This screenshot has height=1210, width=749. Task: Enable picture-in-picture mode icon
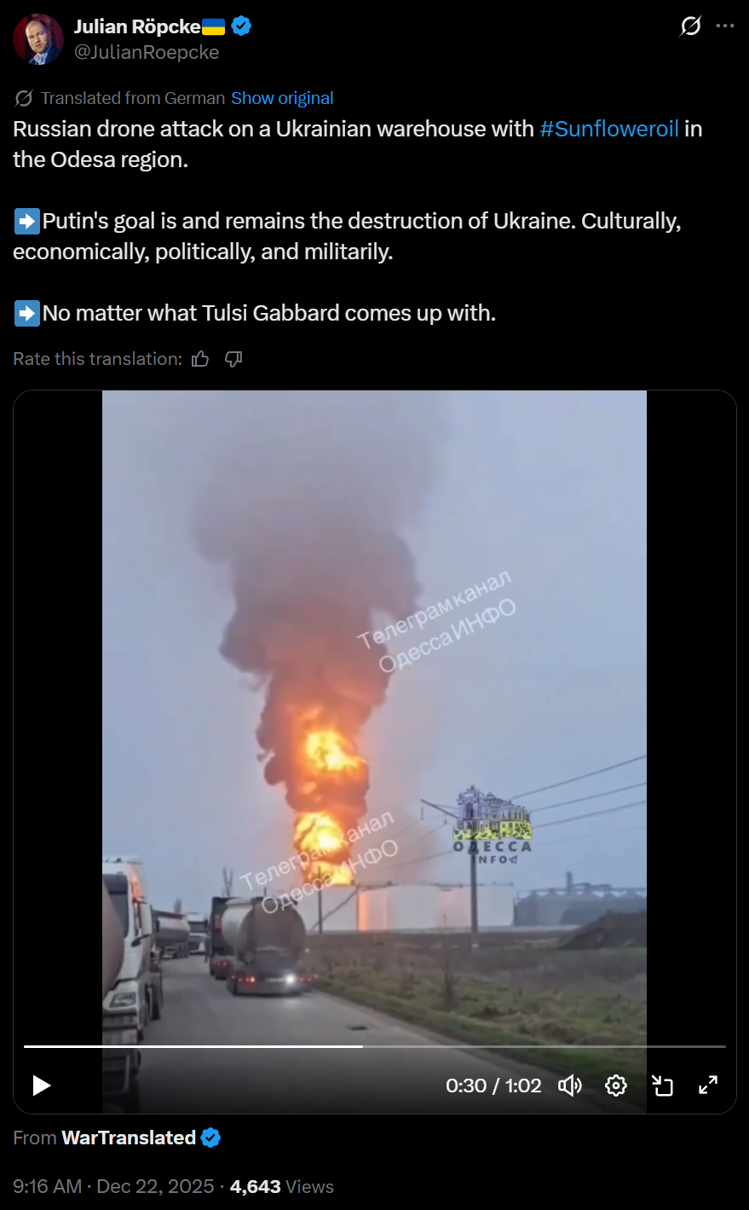662,1086
